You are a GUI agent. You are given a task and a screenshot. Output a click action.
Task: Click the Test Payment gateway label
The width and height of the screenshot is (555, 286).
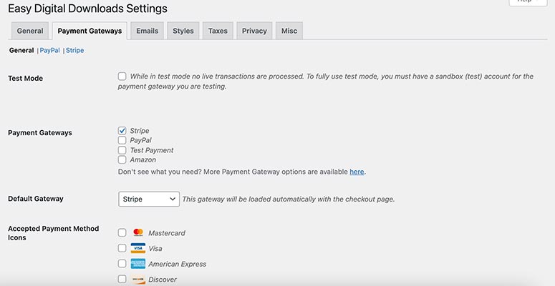pos(152,150)
